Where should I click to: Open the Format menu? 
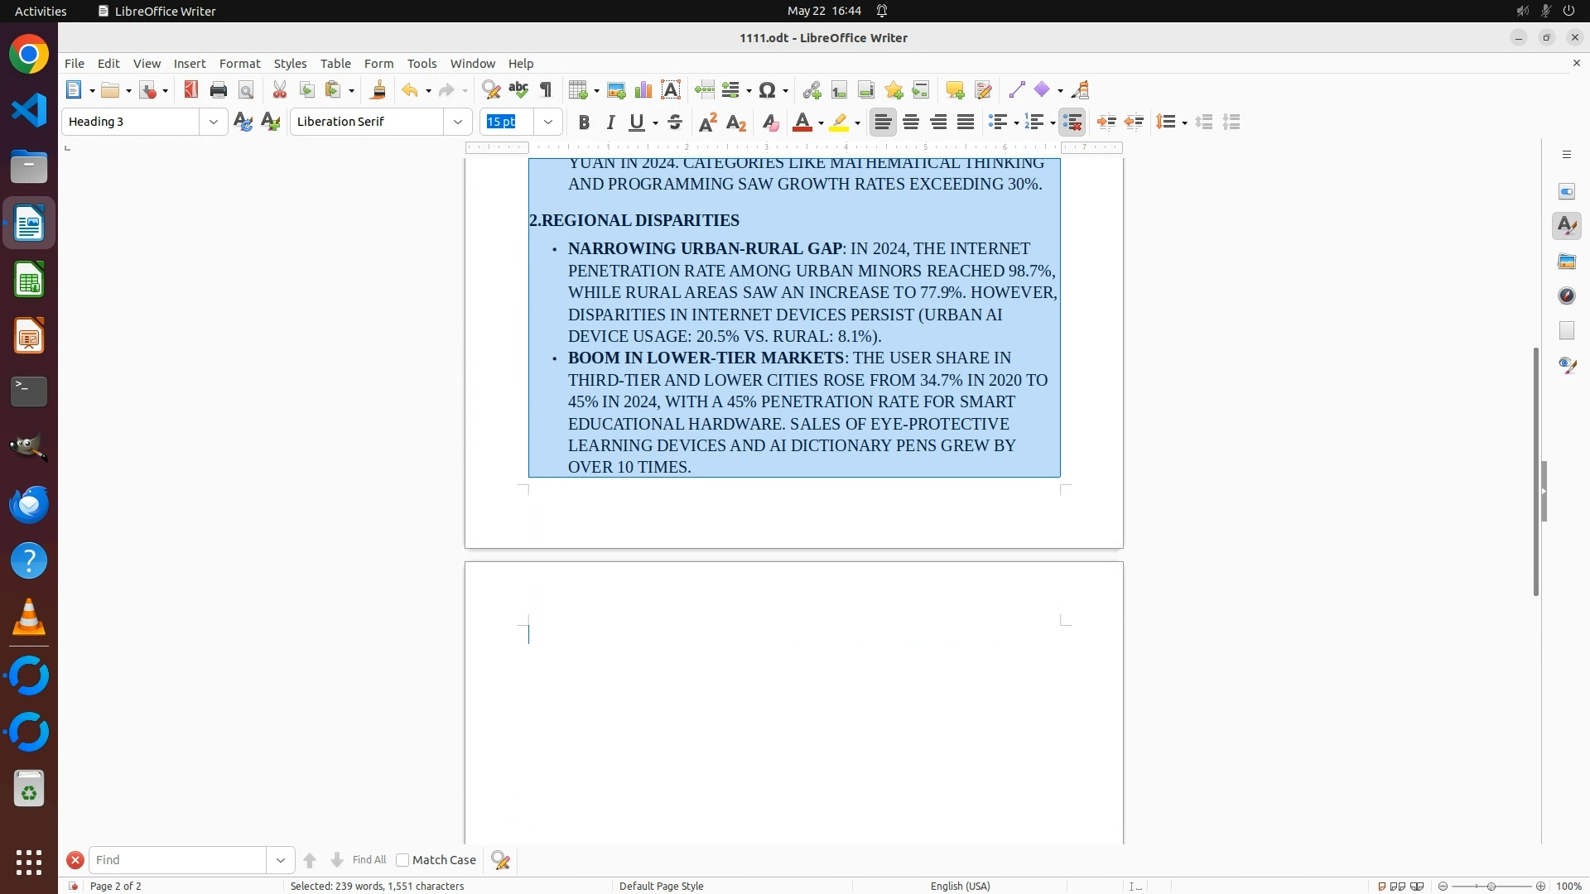(239, 64)
